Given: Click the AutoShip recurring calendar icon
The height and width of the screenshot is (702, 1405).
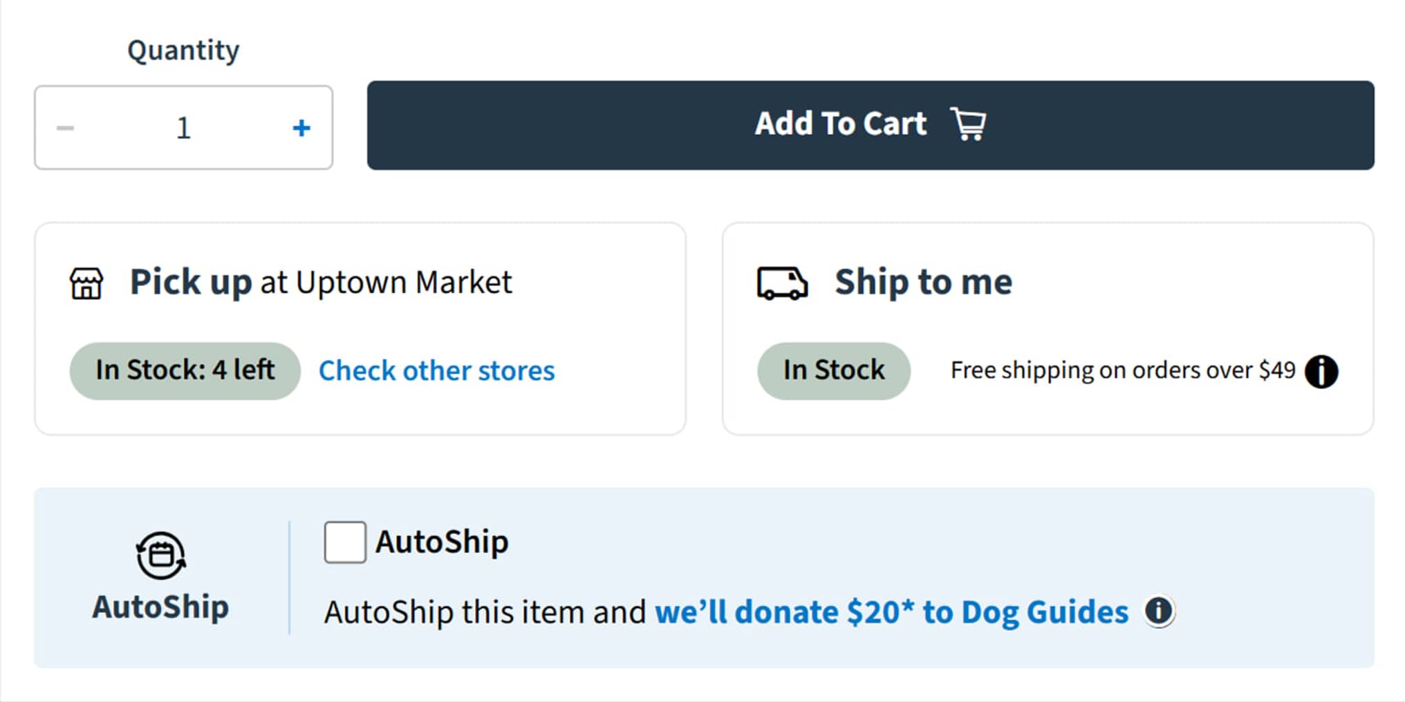Looking at the screenshot, I should point(161,555).
